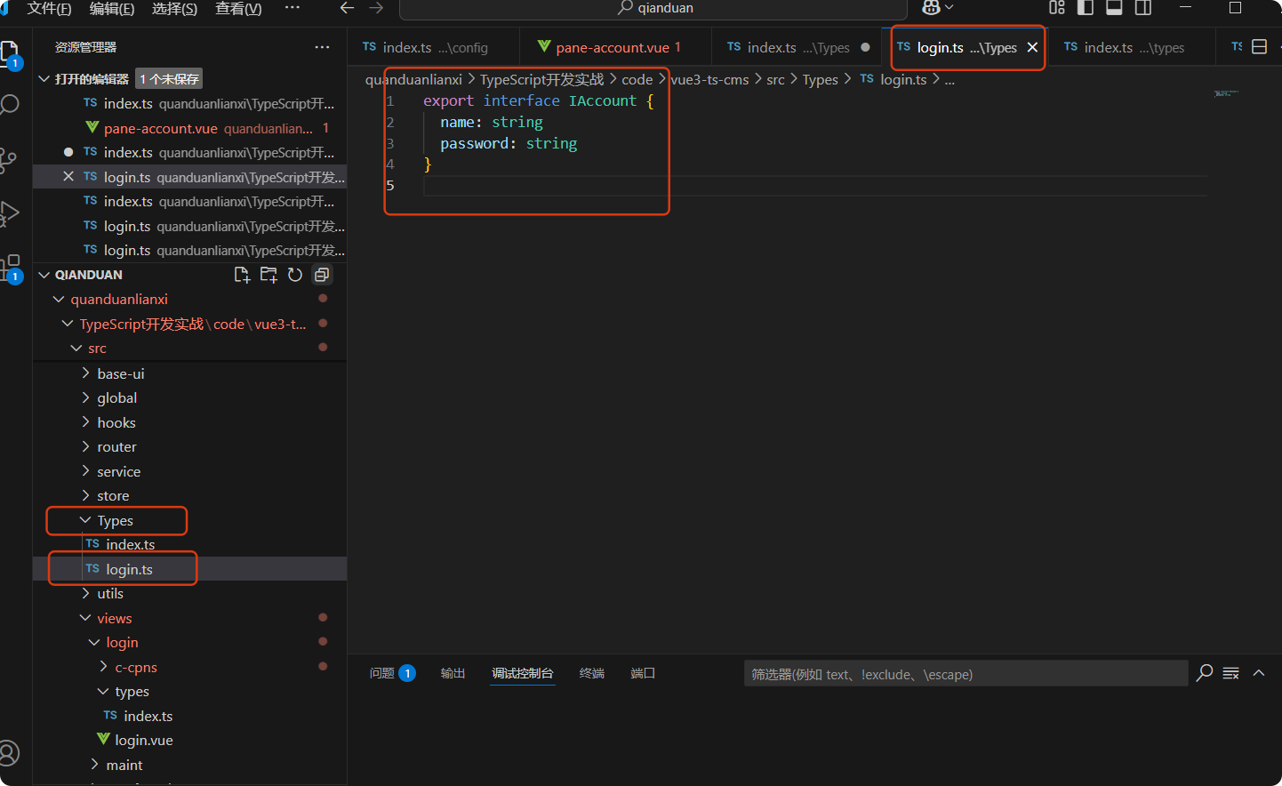This screenshot has width=1282, height=786.
Task: Open the 终端 panel tab
Action: 591,674
